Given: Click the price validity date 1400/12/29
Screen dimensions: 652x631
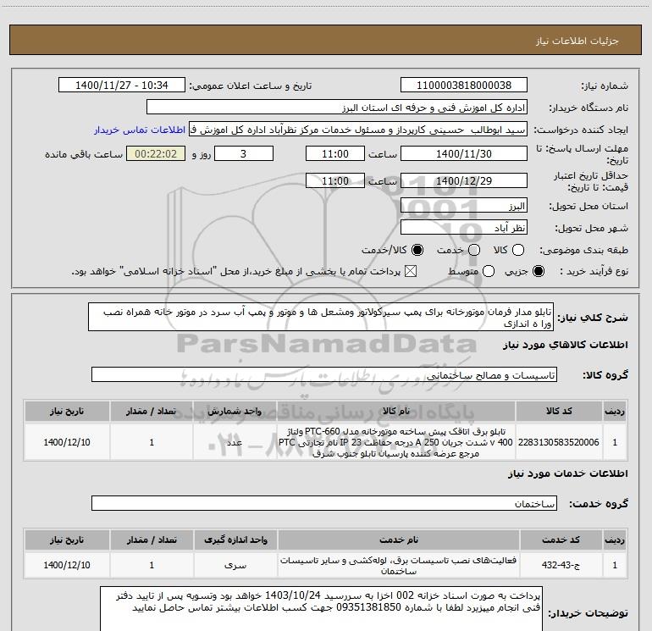Looking at the screenshot, I should click(464, 180).
